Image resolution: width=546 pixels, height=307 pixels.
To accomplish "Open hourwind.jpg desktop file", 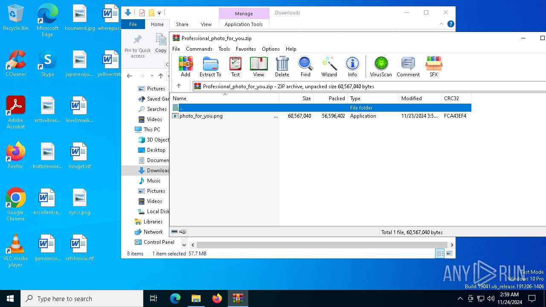I will [x=80, y=18].
